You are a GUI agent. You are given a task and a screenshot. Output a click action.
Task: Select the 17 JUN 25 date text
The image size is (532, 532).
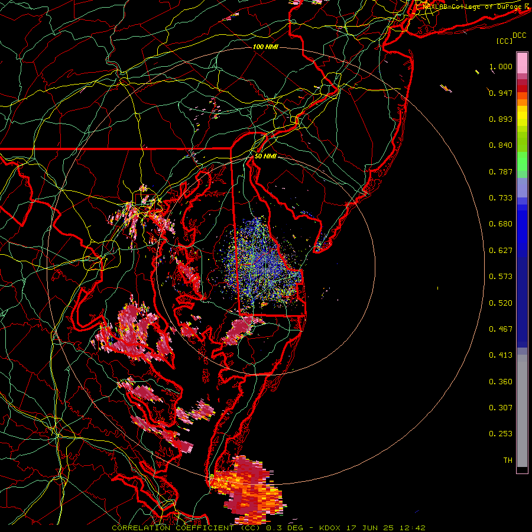tap(370, 528)
